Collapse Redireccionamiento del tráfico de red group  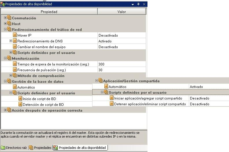5,29
